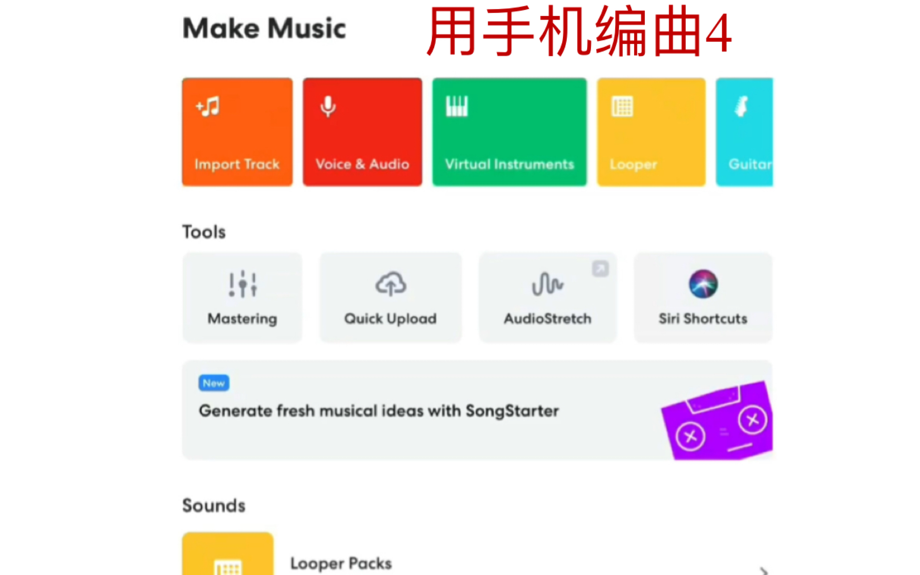
Task: Select Voice & Audio recording
Action: pos(362,131)
